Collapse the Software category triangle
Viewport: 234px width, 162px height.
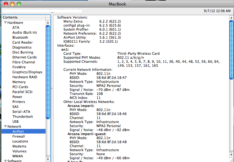pos(5,161)
